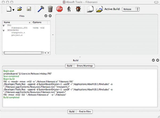This screenshot has width=160, height=118.
Task: Switch to the Errors/Warnings tab
Action: (x=85, y=66)
